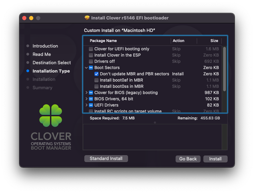Screen dimensions: 254x193
Task: Click the Action column header
Action: click(178, 41)
